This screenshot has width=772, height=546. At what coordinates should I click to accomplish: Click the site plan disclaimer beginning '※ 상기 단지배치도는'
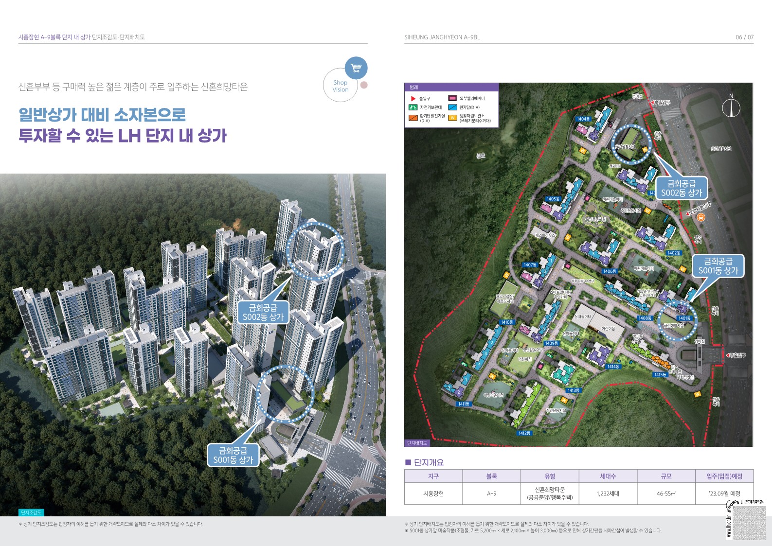pyautogui.click(x=497, y=524)
